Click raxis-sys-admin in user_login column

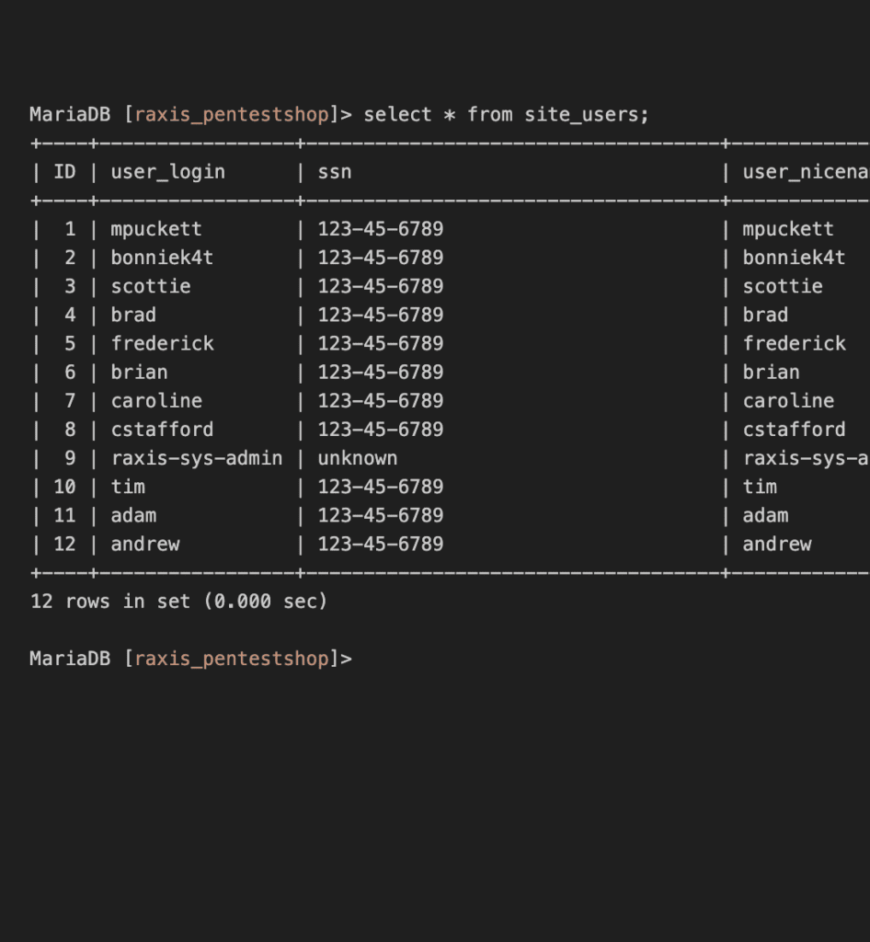point(196,458)
